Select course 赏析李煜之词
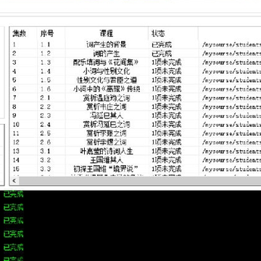 point(107,142)
